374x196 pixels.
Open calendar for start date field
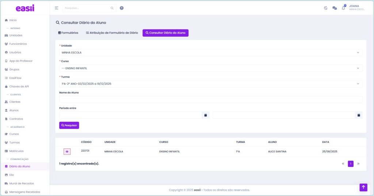point(206,115)
